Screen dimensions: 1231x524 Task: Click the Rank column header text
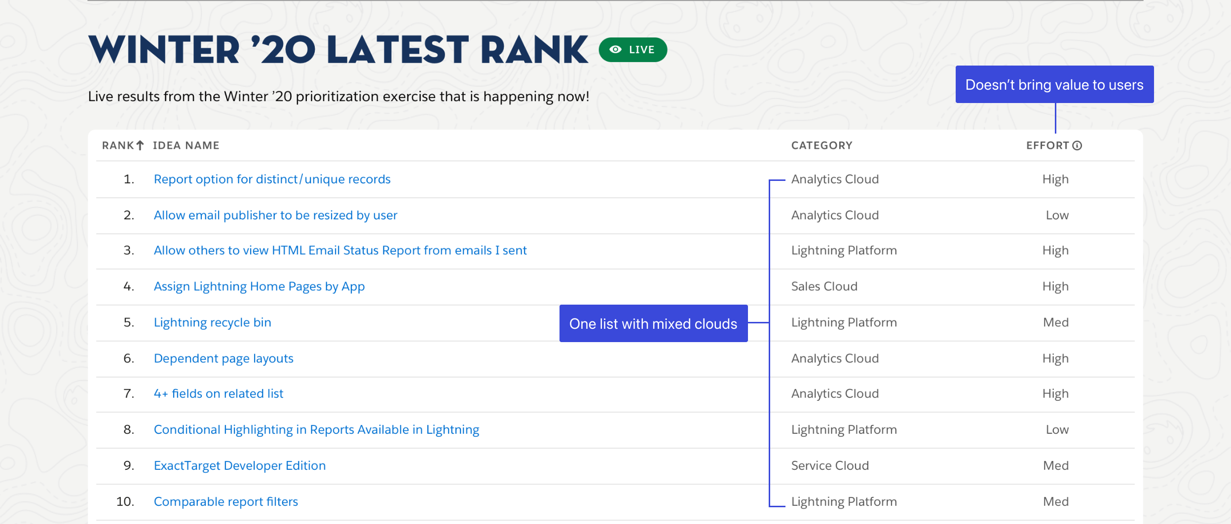[x=117, y=145]
